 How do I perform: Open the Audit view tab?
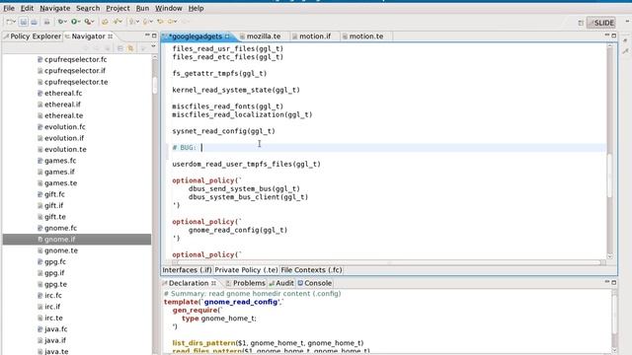tap(281, 283)
